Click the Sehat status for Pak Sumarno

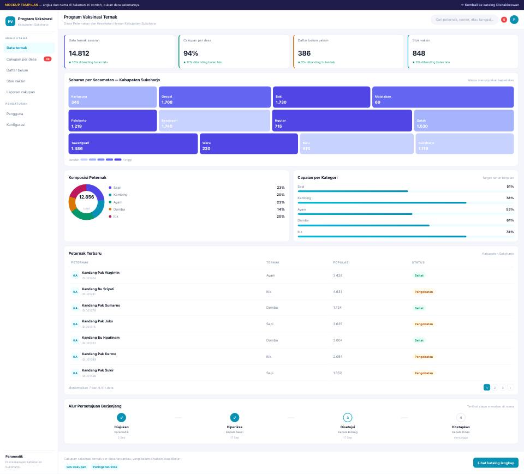tap(419, 308)
